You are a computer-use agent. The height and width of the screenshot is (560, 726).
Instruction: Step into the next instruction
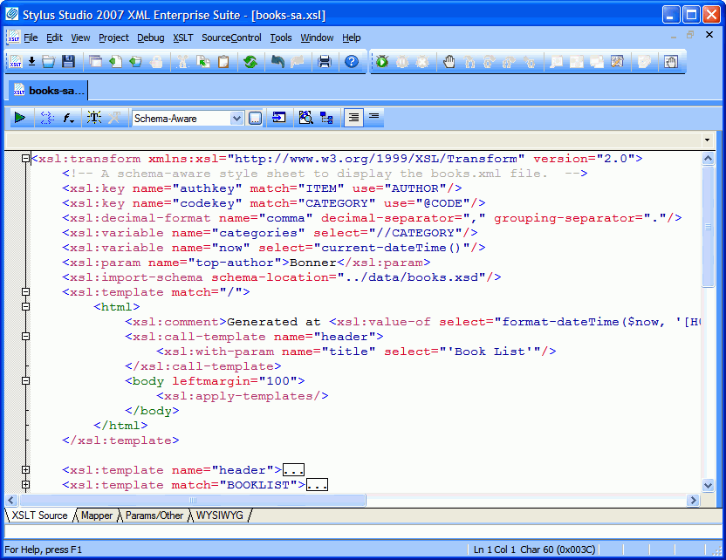point(470,61)
